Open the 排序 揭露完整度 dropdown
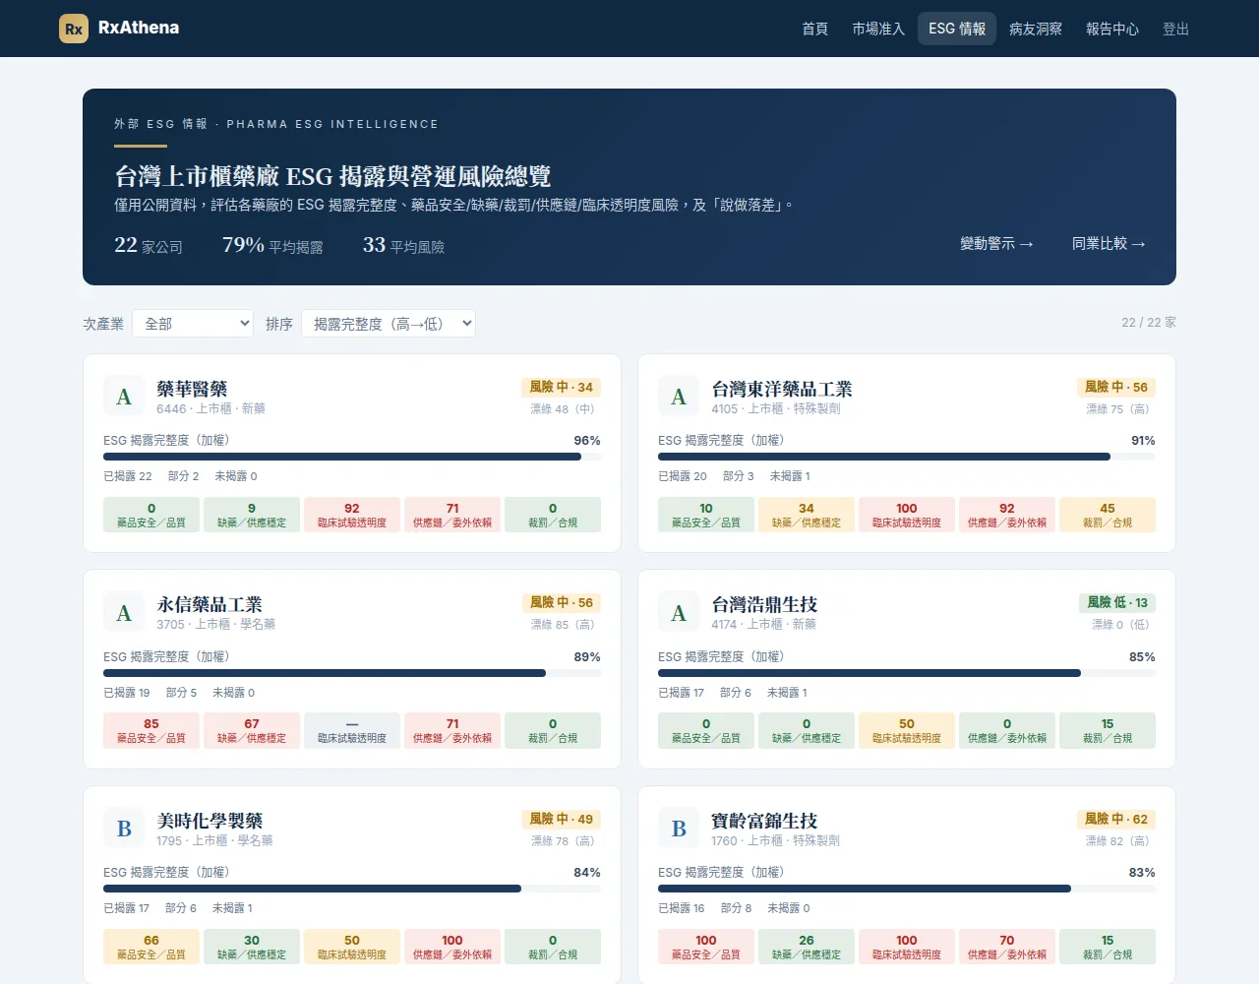The width and height of the screenshot is (1259, 984). 389,324
